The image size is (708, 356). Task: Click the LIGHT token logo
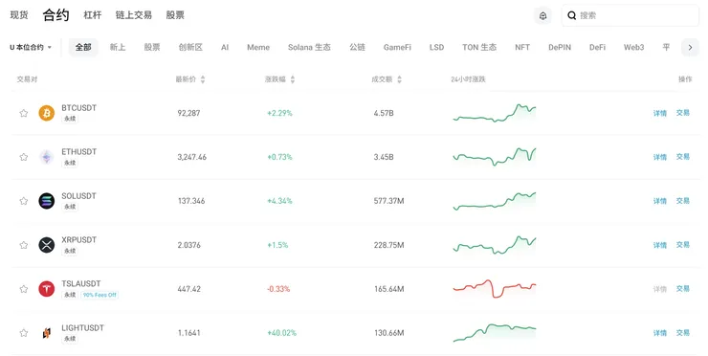click(47, 333)
